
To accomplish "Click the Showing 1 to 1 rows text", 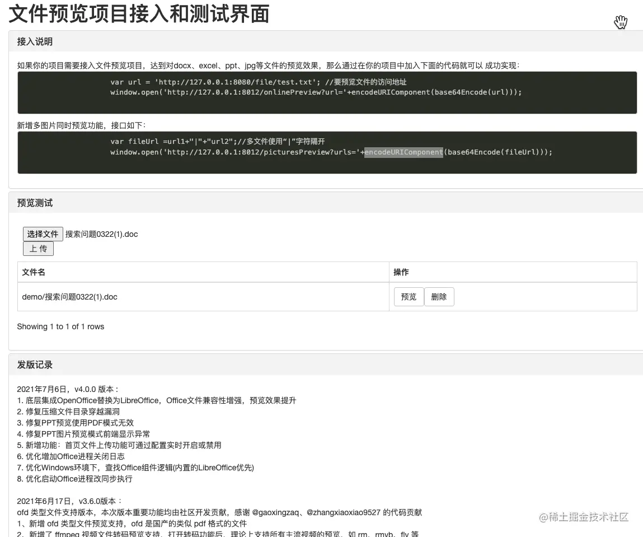I will pyautogui.click(x=60, y=326).
